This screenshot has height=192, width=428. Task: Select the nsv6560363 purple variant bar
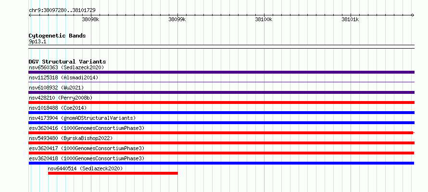point(221,72)
